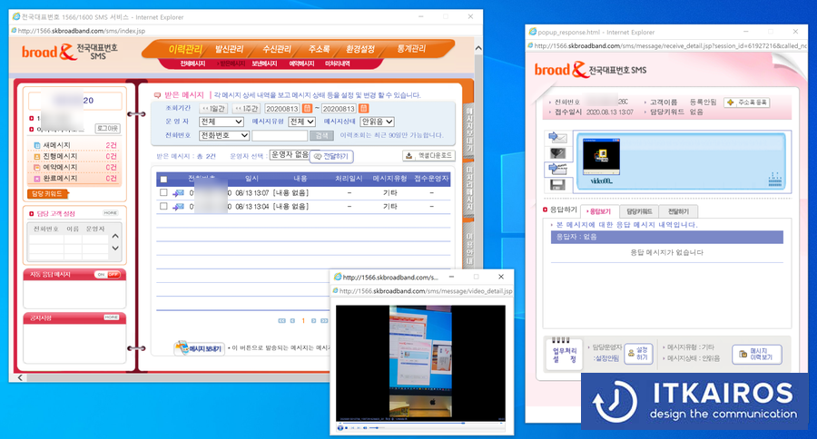Select the 예약메시지 submenu in red bar
817x439 pixels.
(x=301, y=63)
